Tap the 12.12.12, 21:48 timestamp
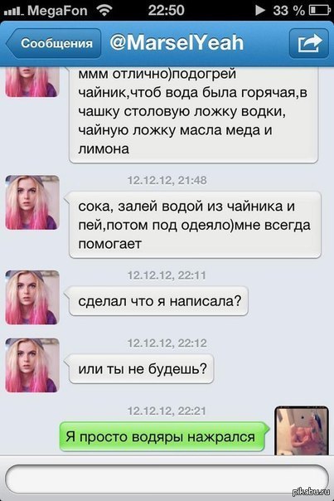The image size is (334, 501). click(x=167, y=180)
